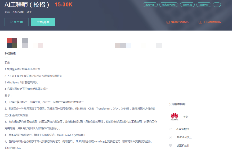Click the 北京 · 在校/应届 · 硕士 info line
The height and width of the screenshot is (150, 232).
(x=18, y=12)
